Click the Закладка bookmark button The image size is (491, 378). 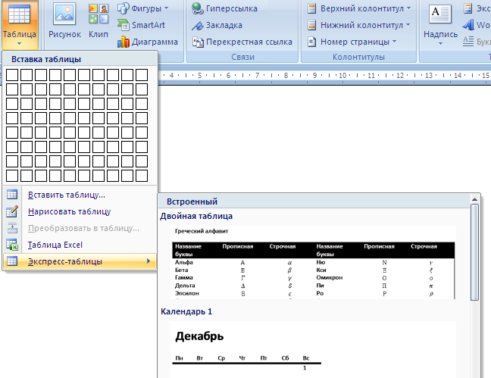[217, 25]
